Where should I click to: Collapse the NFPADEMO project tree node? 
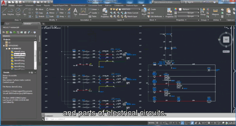[4, 46]
